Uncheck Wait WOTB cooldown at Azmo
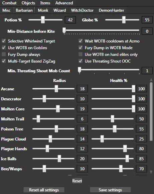The image size is (154, 194). point(81,41)
